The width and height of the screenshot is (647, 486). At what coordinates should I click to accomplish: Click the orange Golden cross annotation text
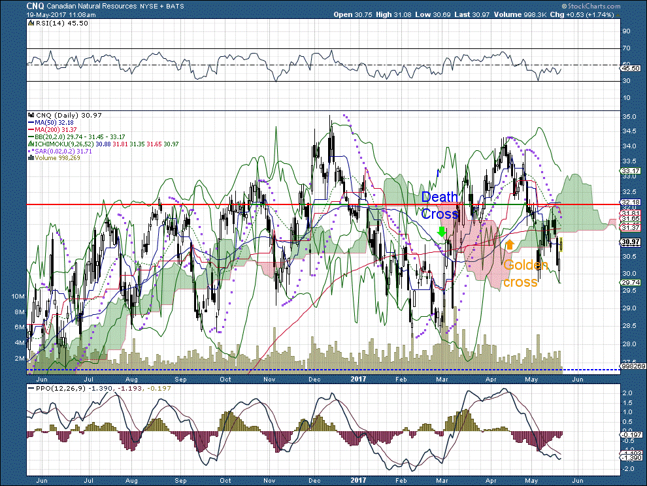525,274
